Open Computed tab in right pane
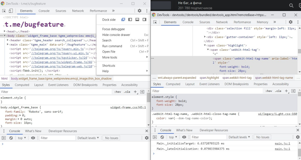Image resolution: width=301 pixels, height=160 pixels. pyautogui.click(x=173, y=84)
